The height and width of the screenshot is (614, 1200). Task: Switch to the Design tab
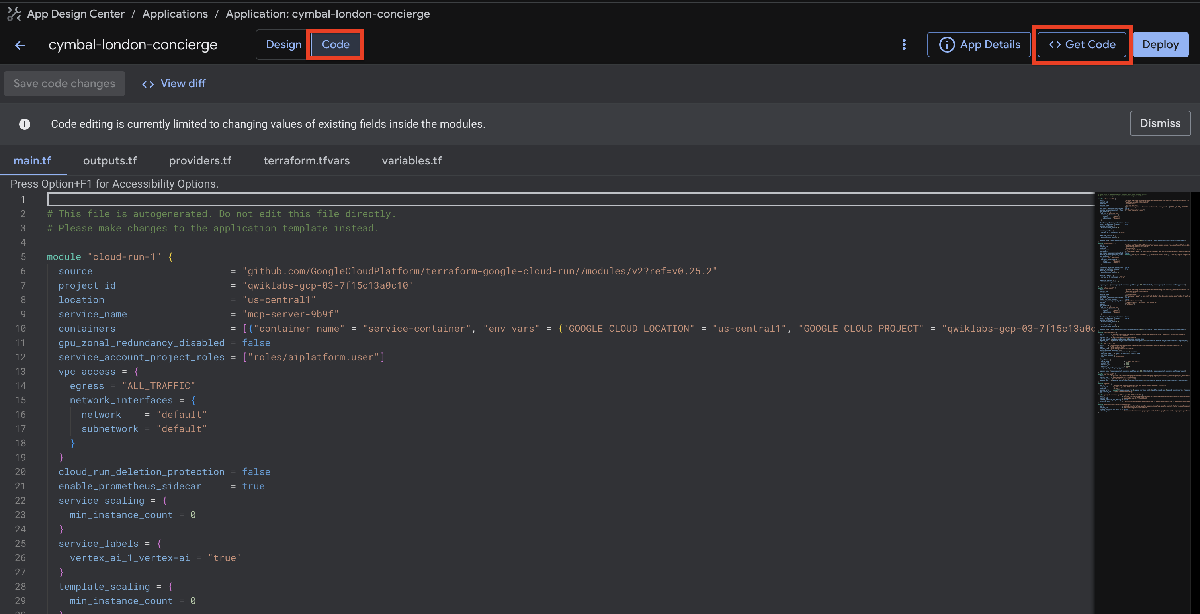click(284, 45)
